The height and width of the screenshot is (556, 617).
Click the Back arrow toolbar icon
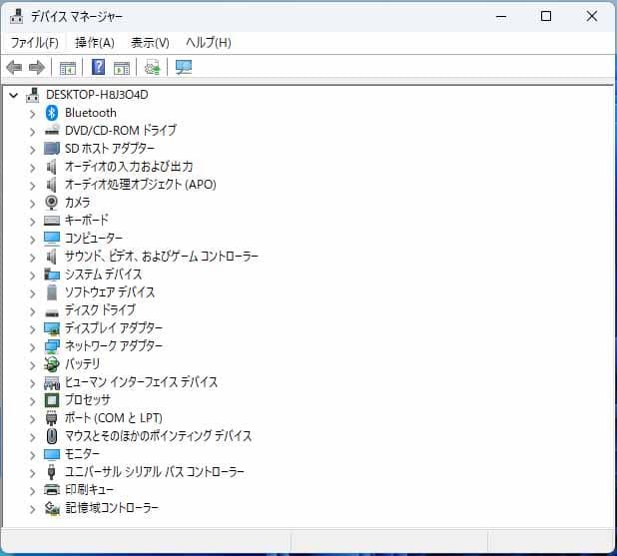pos(14,67)
